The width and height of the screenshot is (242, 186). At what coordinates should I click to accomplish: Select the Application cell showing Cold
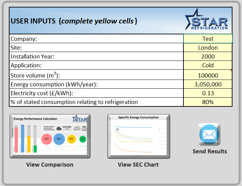208,65
